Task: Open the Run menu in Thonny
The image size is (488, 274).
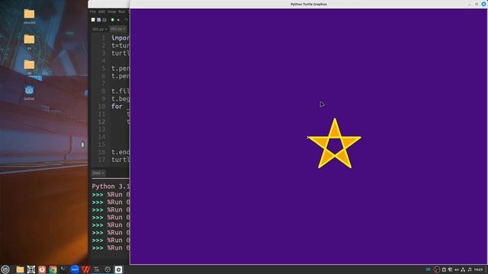Action: 122,12
